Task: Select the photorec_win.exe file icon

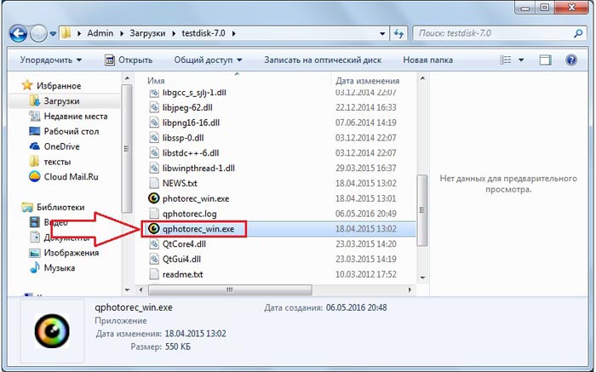Action: coord(153,198)
